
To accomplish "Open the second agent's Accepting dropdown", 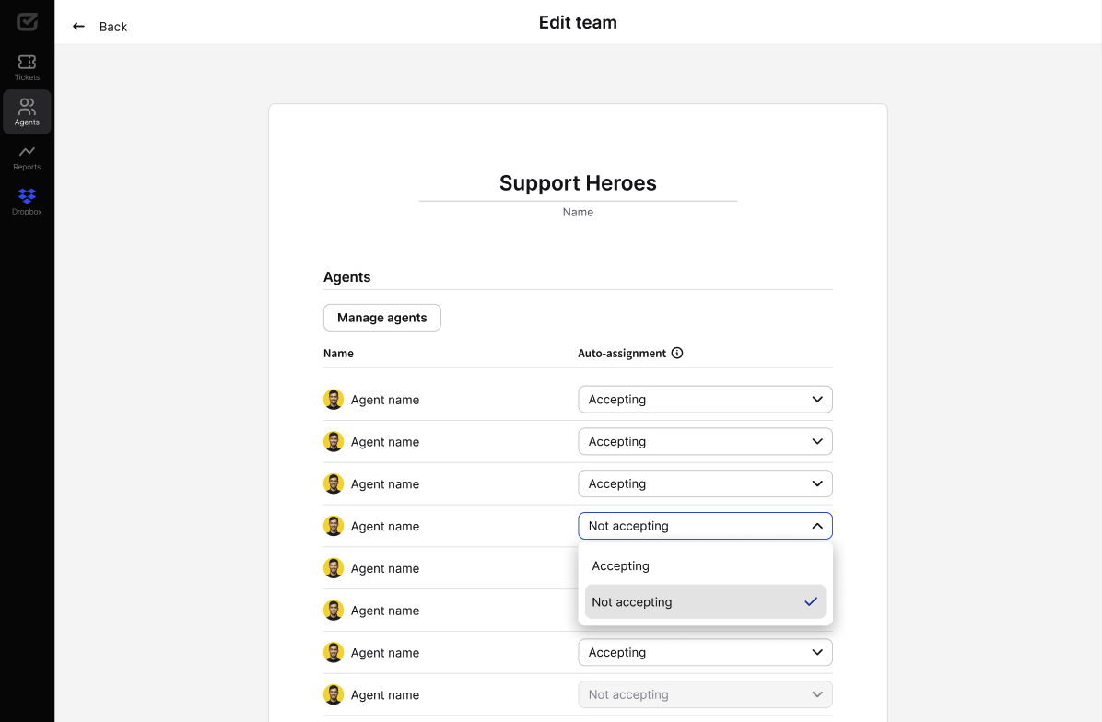I will (x=705, y=442).
